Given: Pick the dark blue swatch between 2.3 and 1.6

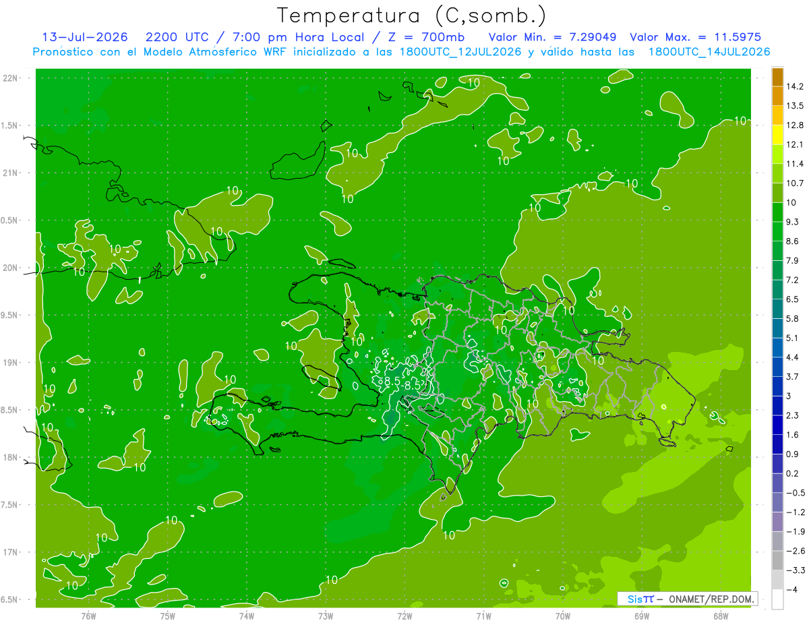Looking at the screenshot, I should point(777,425).
